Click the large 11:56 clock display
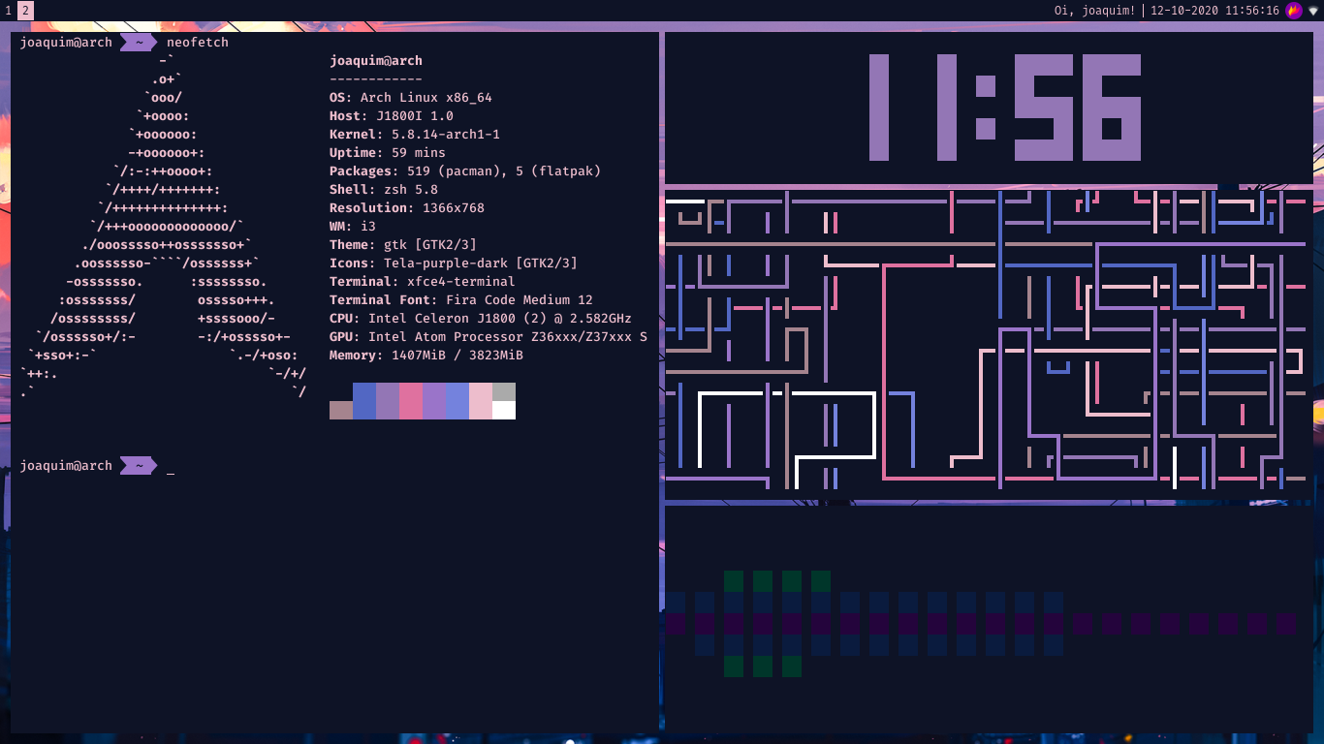Screen dimensions: 1324x744 tap(1004, 108)
